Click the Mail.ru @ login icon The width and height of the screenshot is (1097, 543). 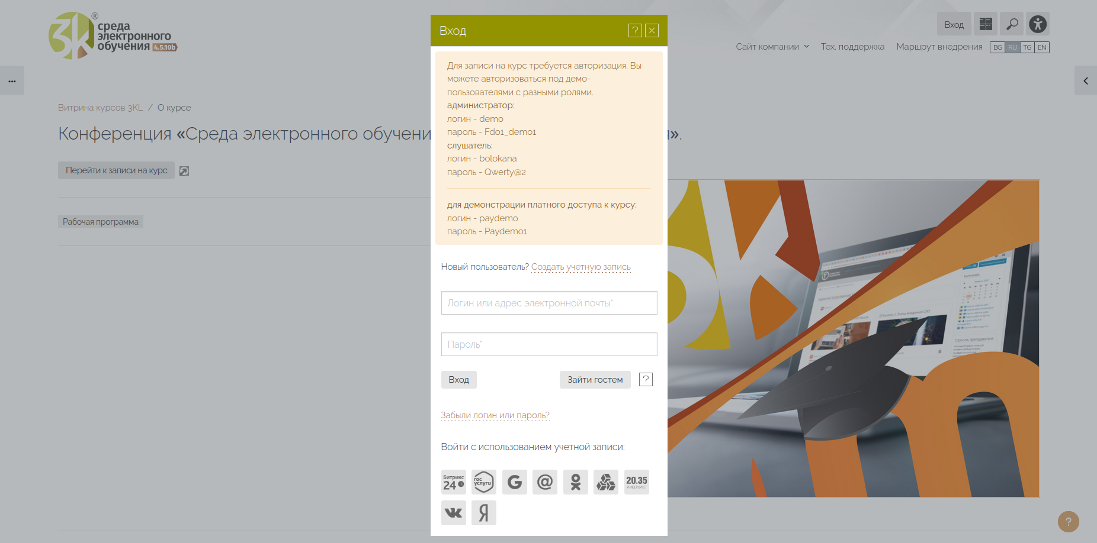coord(544,482)
